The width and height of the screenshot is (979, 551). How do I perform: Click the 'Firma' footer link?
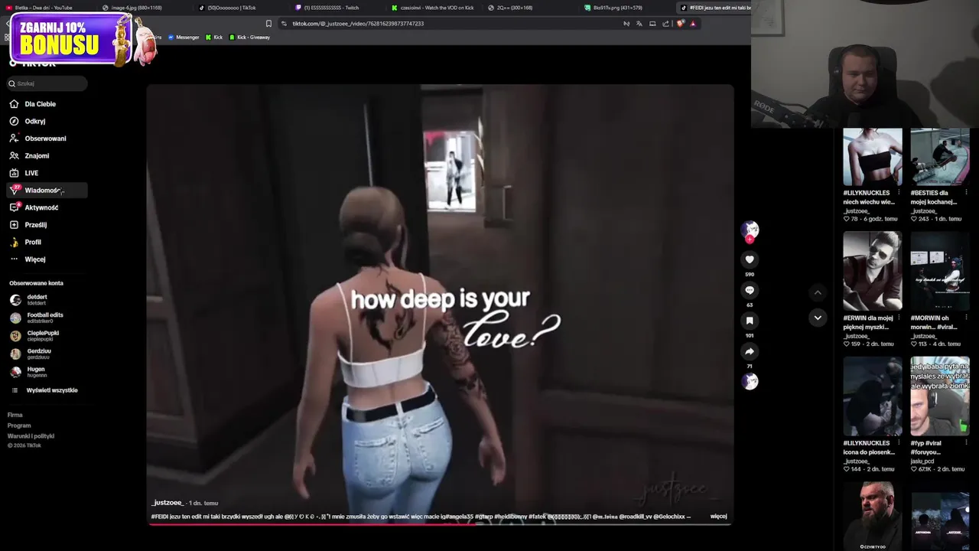point(15,415)
